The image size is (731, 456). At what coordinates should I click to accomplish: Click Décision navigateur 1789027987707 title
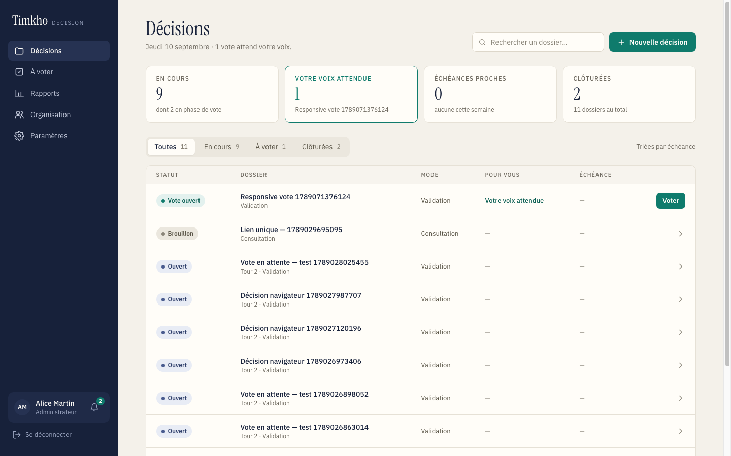pos(301,295)
